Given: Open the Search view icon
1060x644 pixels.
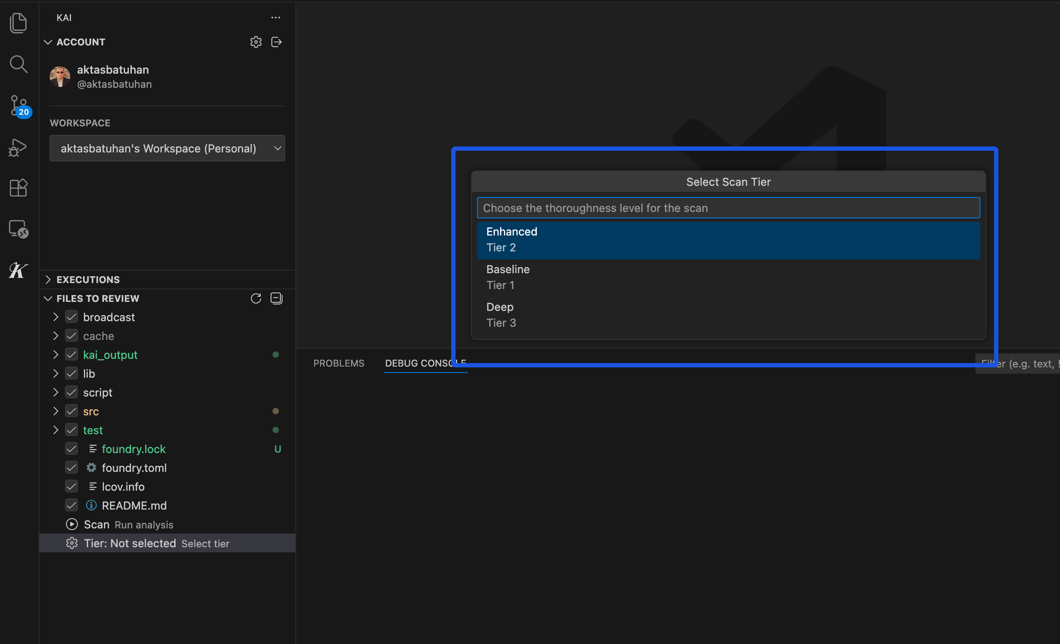Looking at the screenshot, I should [18, 65].
